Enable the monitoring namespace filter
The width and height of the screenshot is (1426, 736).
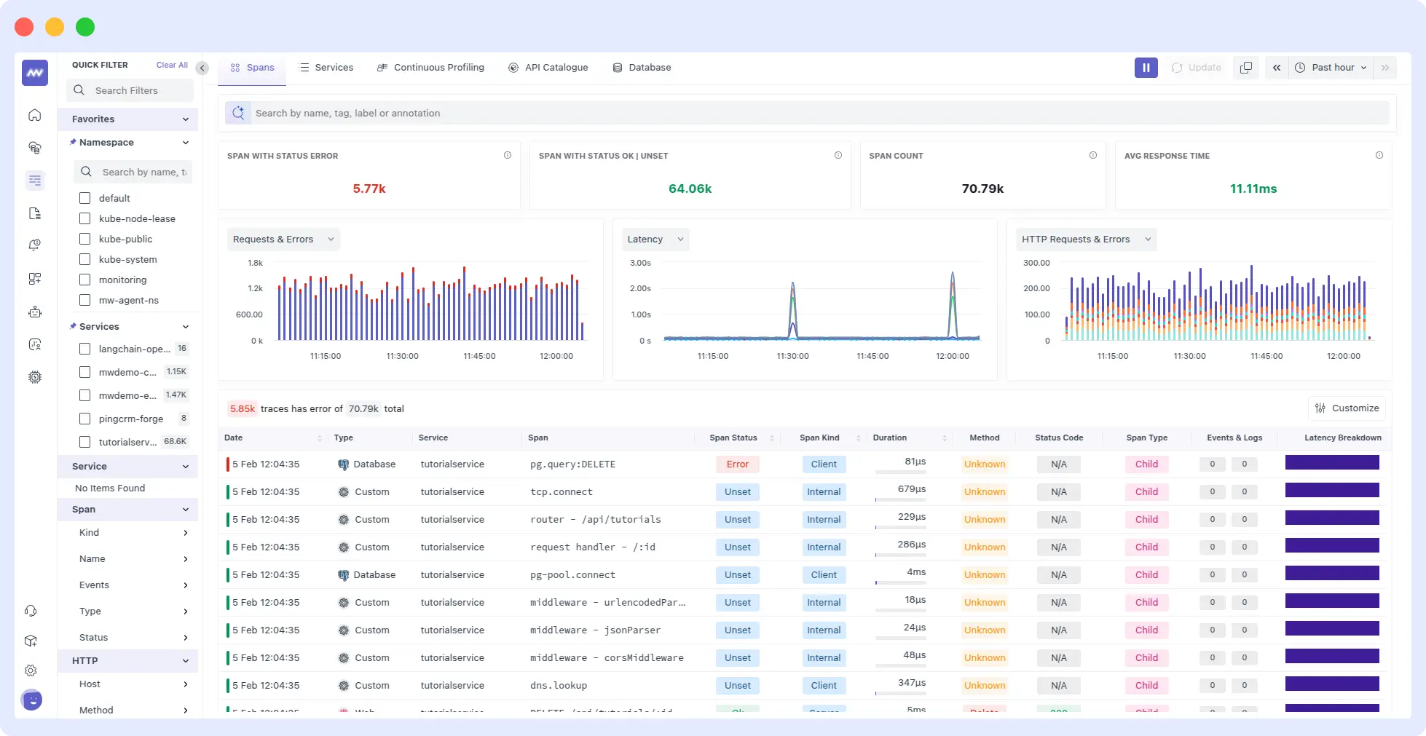pos(84,280)
